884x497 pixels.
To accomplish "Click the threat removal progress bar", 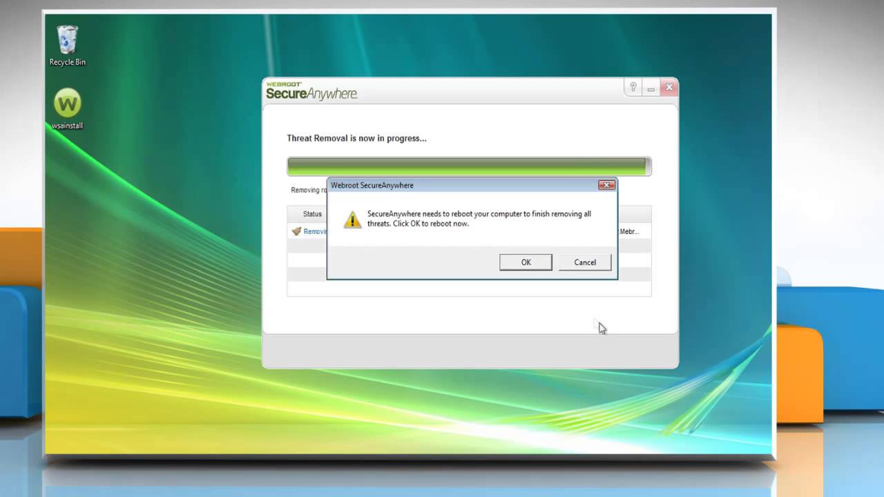I will click(x=469, y=166).
